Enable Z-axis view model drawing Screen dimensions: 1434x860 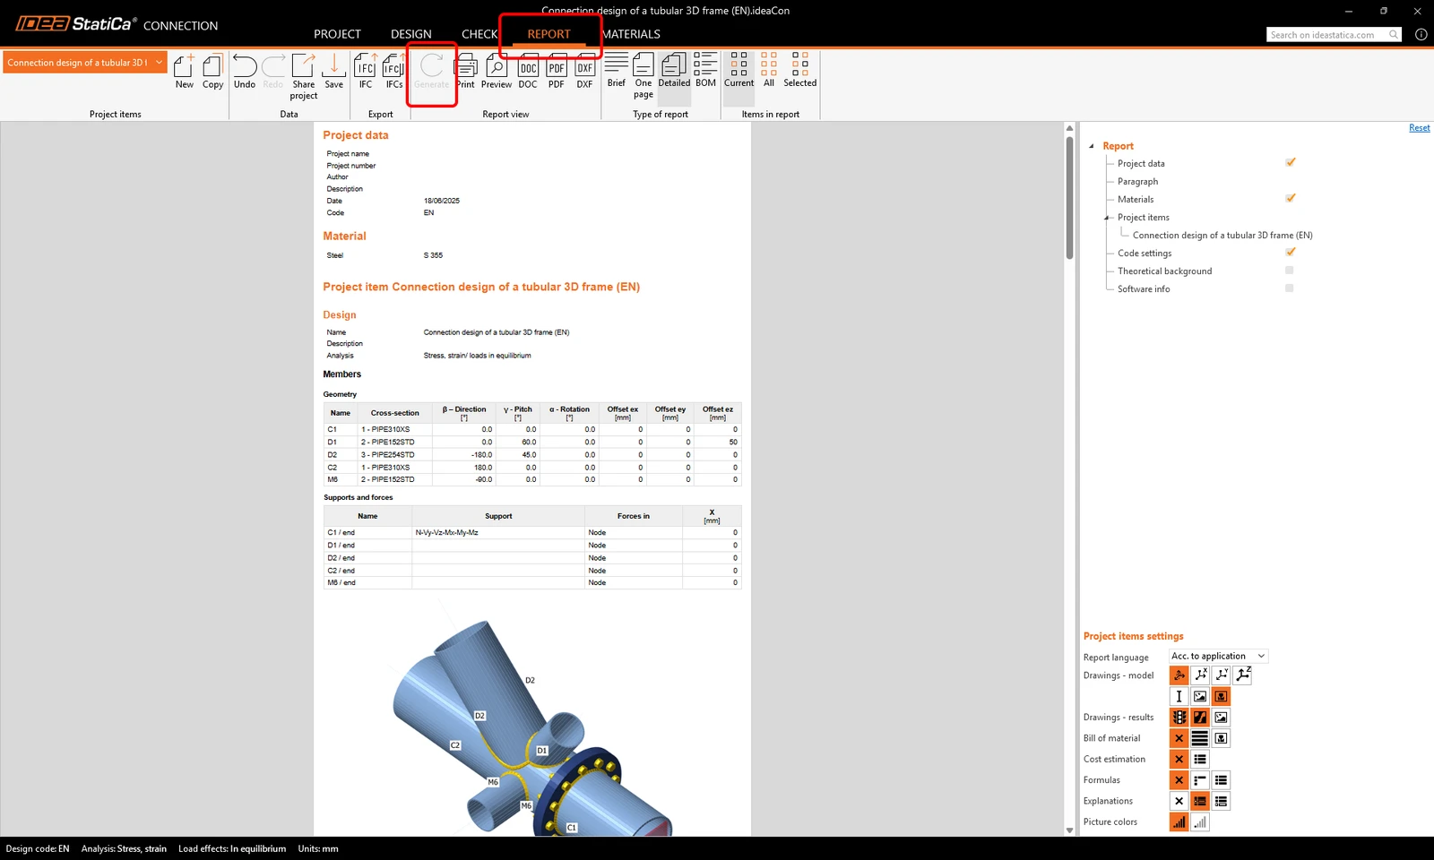coord(1242,675)
